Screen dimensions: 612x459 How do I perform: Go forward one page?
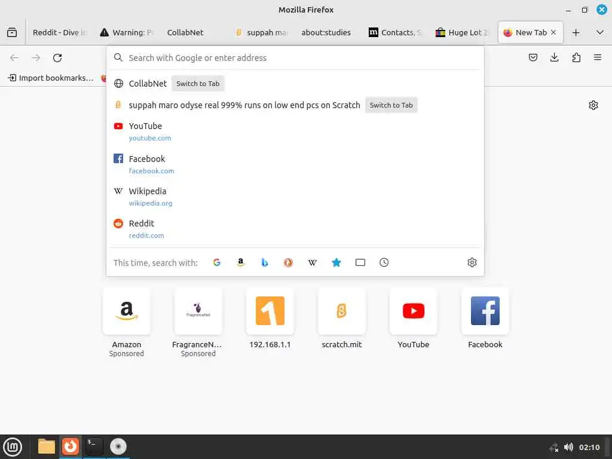[36, 58]
